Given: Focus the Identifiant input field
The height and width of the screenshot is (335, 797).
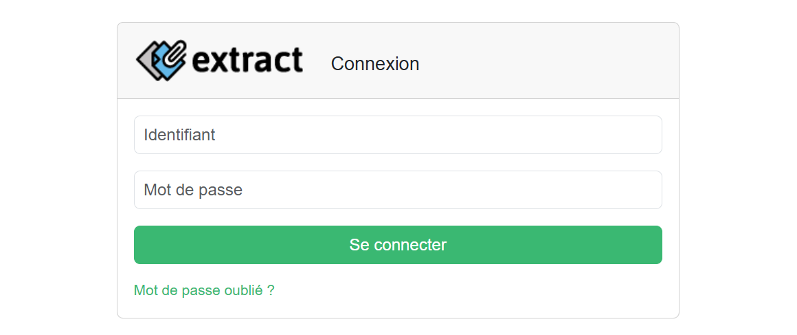Looking at the screenshot, I should pos(398,135).
